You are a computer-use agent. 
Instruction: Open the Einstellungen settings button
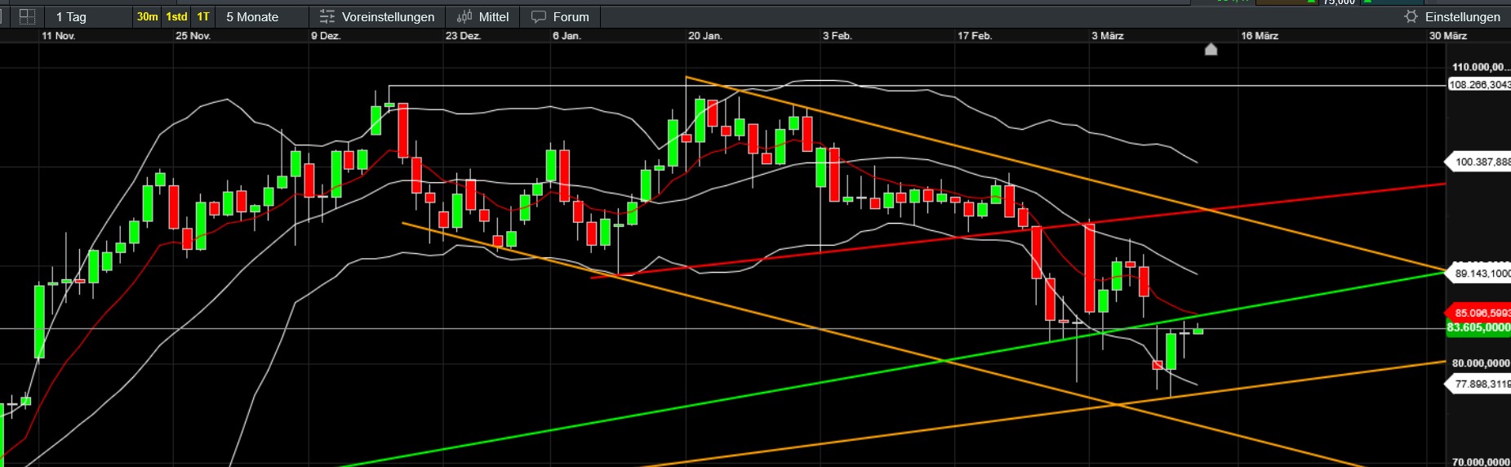tap(1454, 16)
